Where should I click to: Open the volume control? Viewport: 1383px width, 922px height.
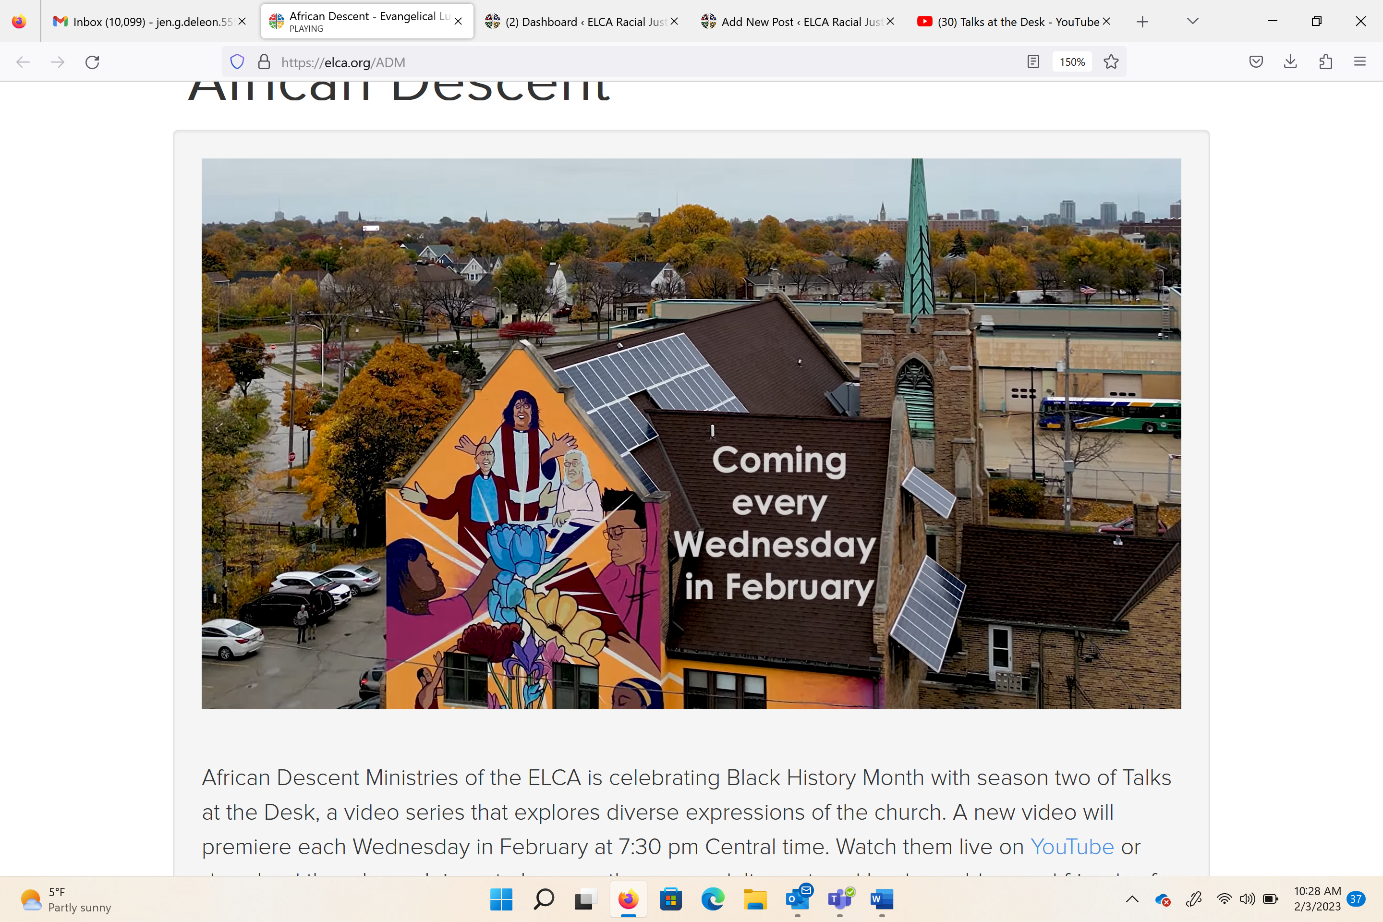point(1247,899)
